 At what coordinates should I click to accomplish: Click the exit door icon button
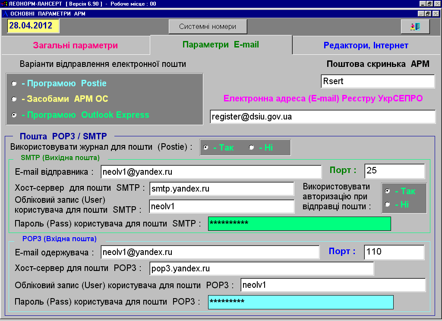pyautogui.click(x=415, y=26)
